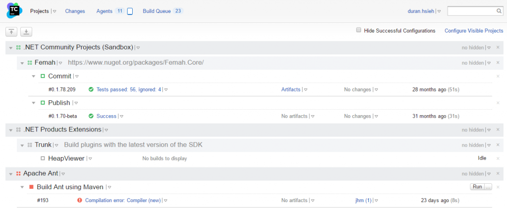
Task: Collapse Apache Ant project arrow
Action: click(x=11, y=174)
